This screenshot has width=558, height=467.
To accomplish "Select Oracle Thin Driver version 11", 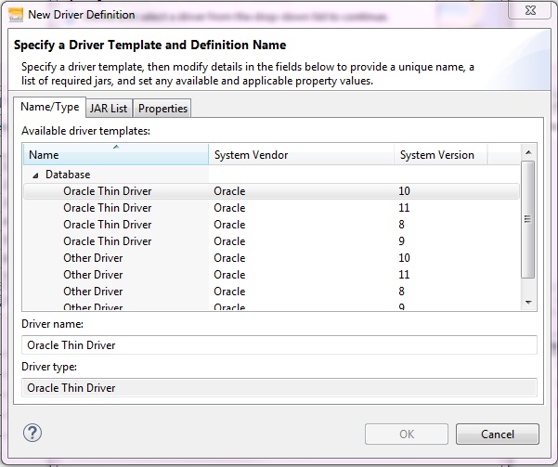I will tap(107, 208).
